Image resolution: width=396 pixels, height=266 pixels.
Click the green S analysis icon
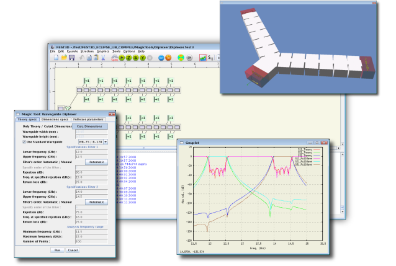(x=135, y=58)
